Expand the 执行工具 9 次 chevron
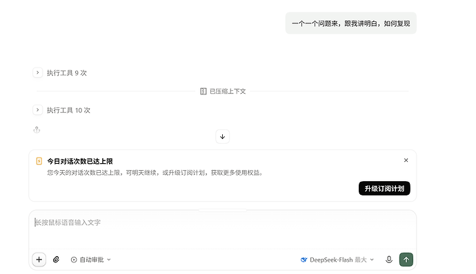 click(x=38, y=73)
